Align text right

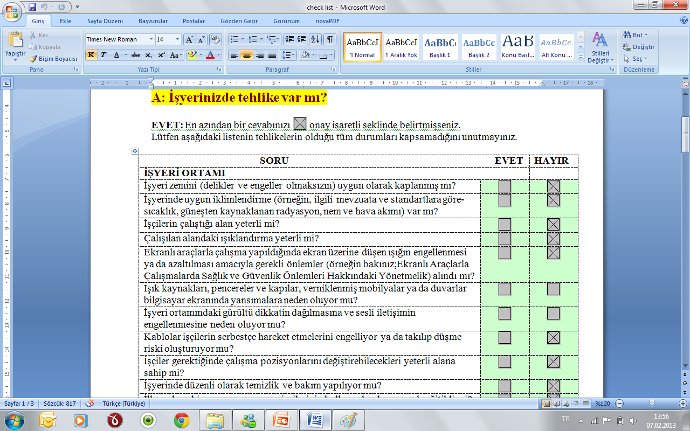[x=260, y=55]
